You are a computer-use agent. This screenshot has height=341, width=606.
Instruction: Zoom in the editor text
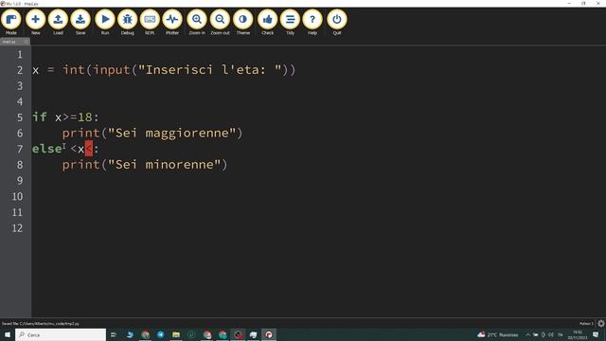tap(197, 23)
